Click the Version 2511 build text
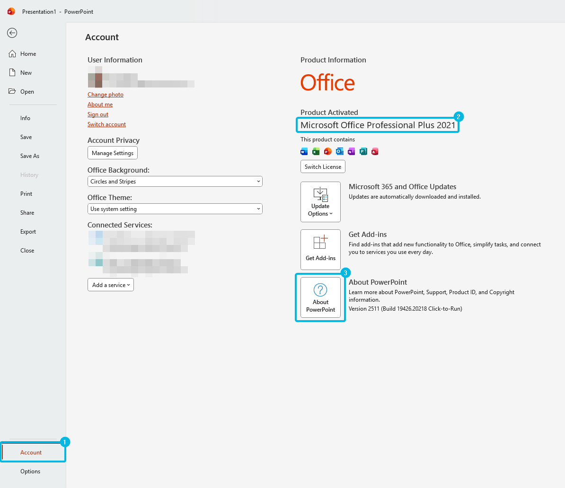The width and height of the screenshot is (565, 488). tap(406, 309)
